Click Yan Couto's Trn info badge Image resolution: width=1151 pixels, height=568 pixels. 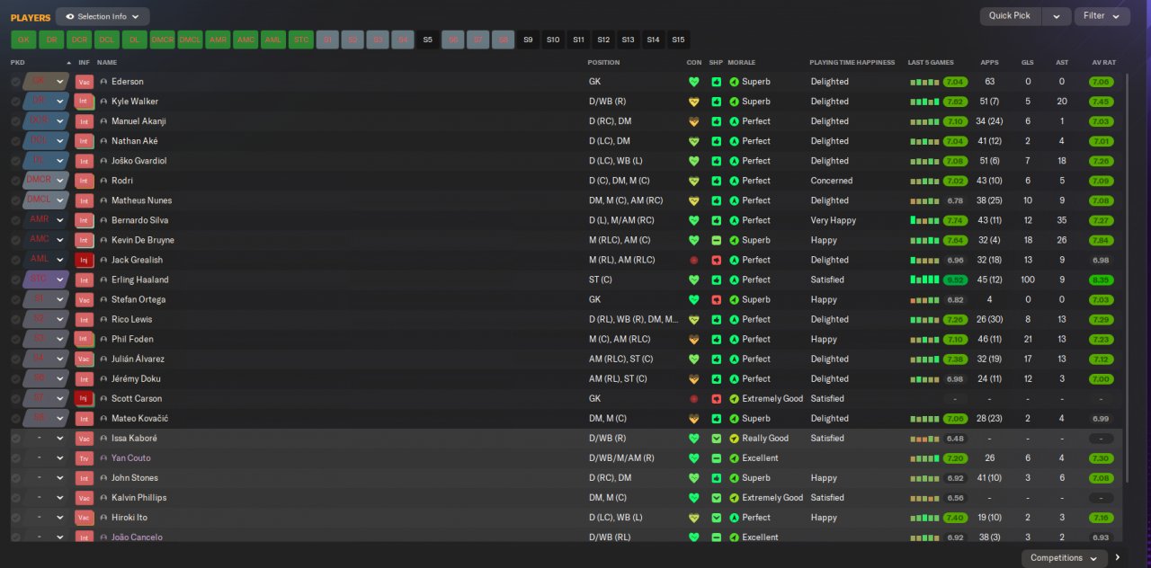85,457
